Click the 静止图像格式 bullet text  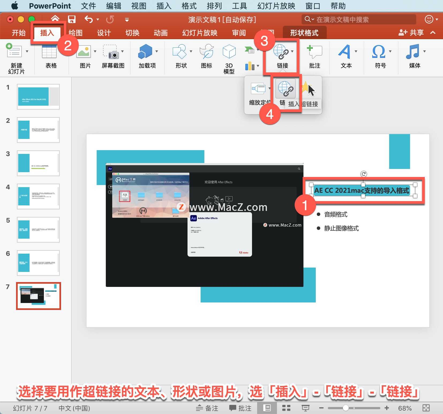[341, 228]
